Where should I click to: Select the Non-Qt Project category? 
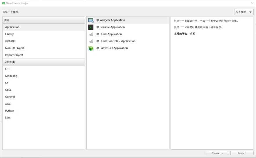[x=44, y=48]
